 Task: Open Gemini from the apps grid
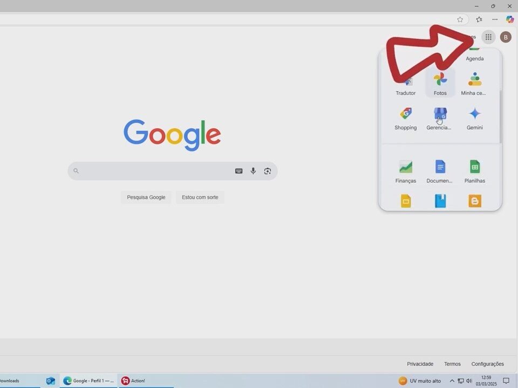[x=474, y=118]
